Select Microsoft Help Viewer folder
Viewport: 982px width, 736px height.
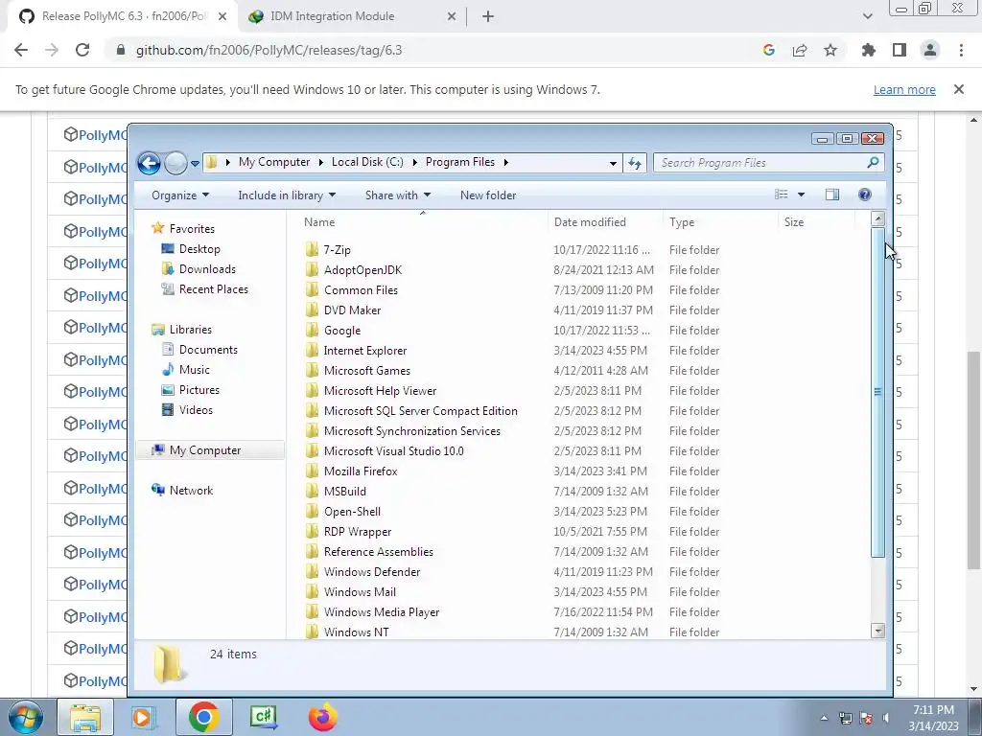[380, 391]
